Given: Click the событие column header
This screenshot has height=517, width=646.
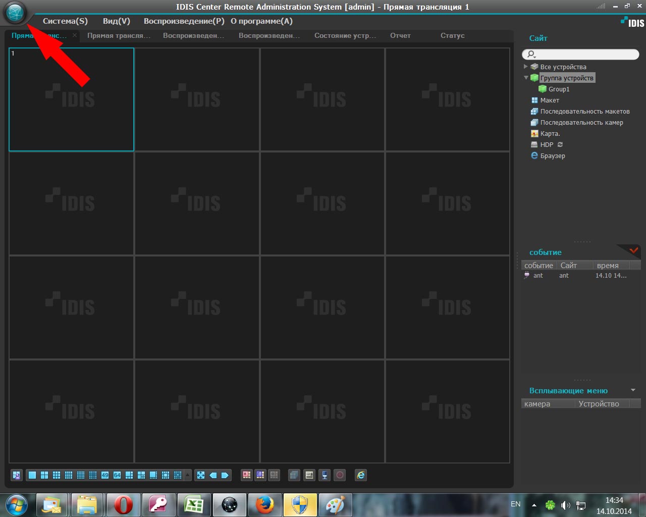Looking at the screenshot, I should coord(539,266).
